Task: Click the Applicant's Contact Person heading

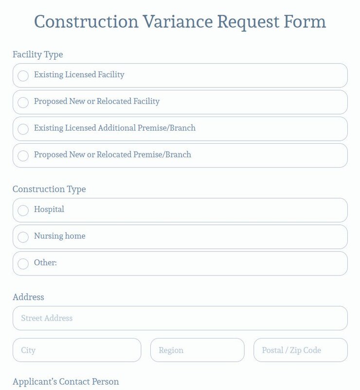Action: pyautogui.click(x=65, y=381)
